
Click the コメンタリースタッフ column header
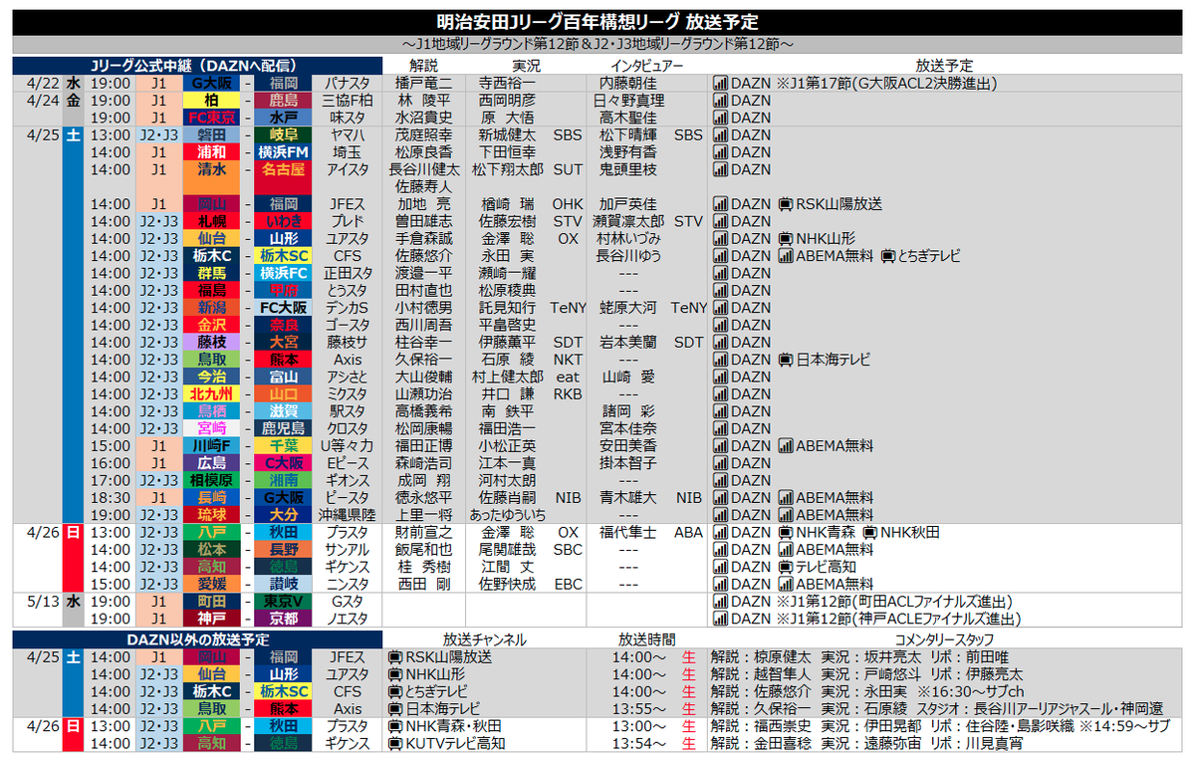(x=945, y=639)
